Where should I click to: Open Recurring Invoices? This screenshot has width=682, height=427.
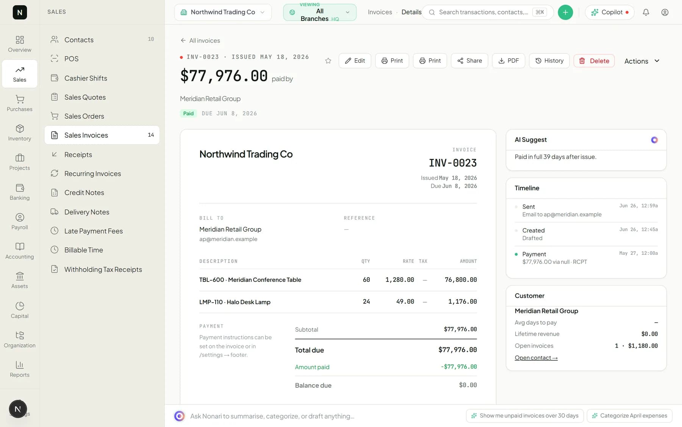click(102, 173)
